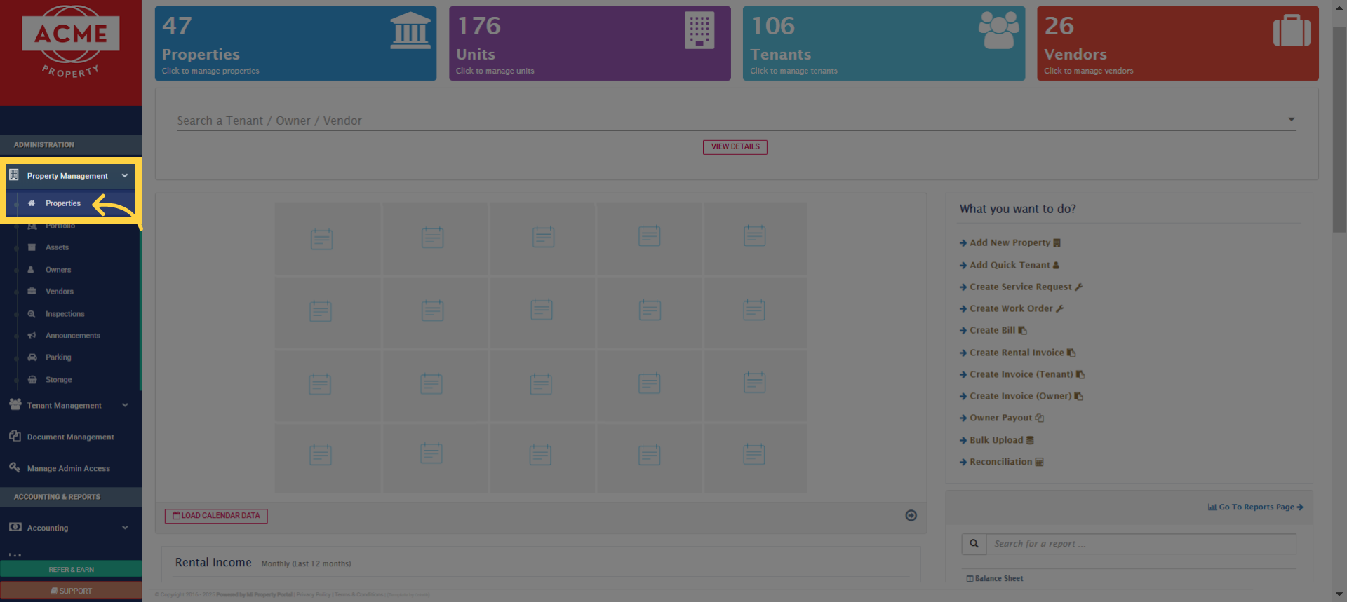Open the Balance Sheet report
Image resolution: width=1347 pixels, height=602 pixels.
[995, 578]
